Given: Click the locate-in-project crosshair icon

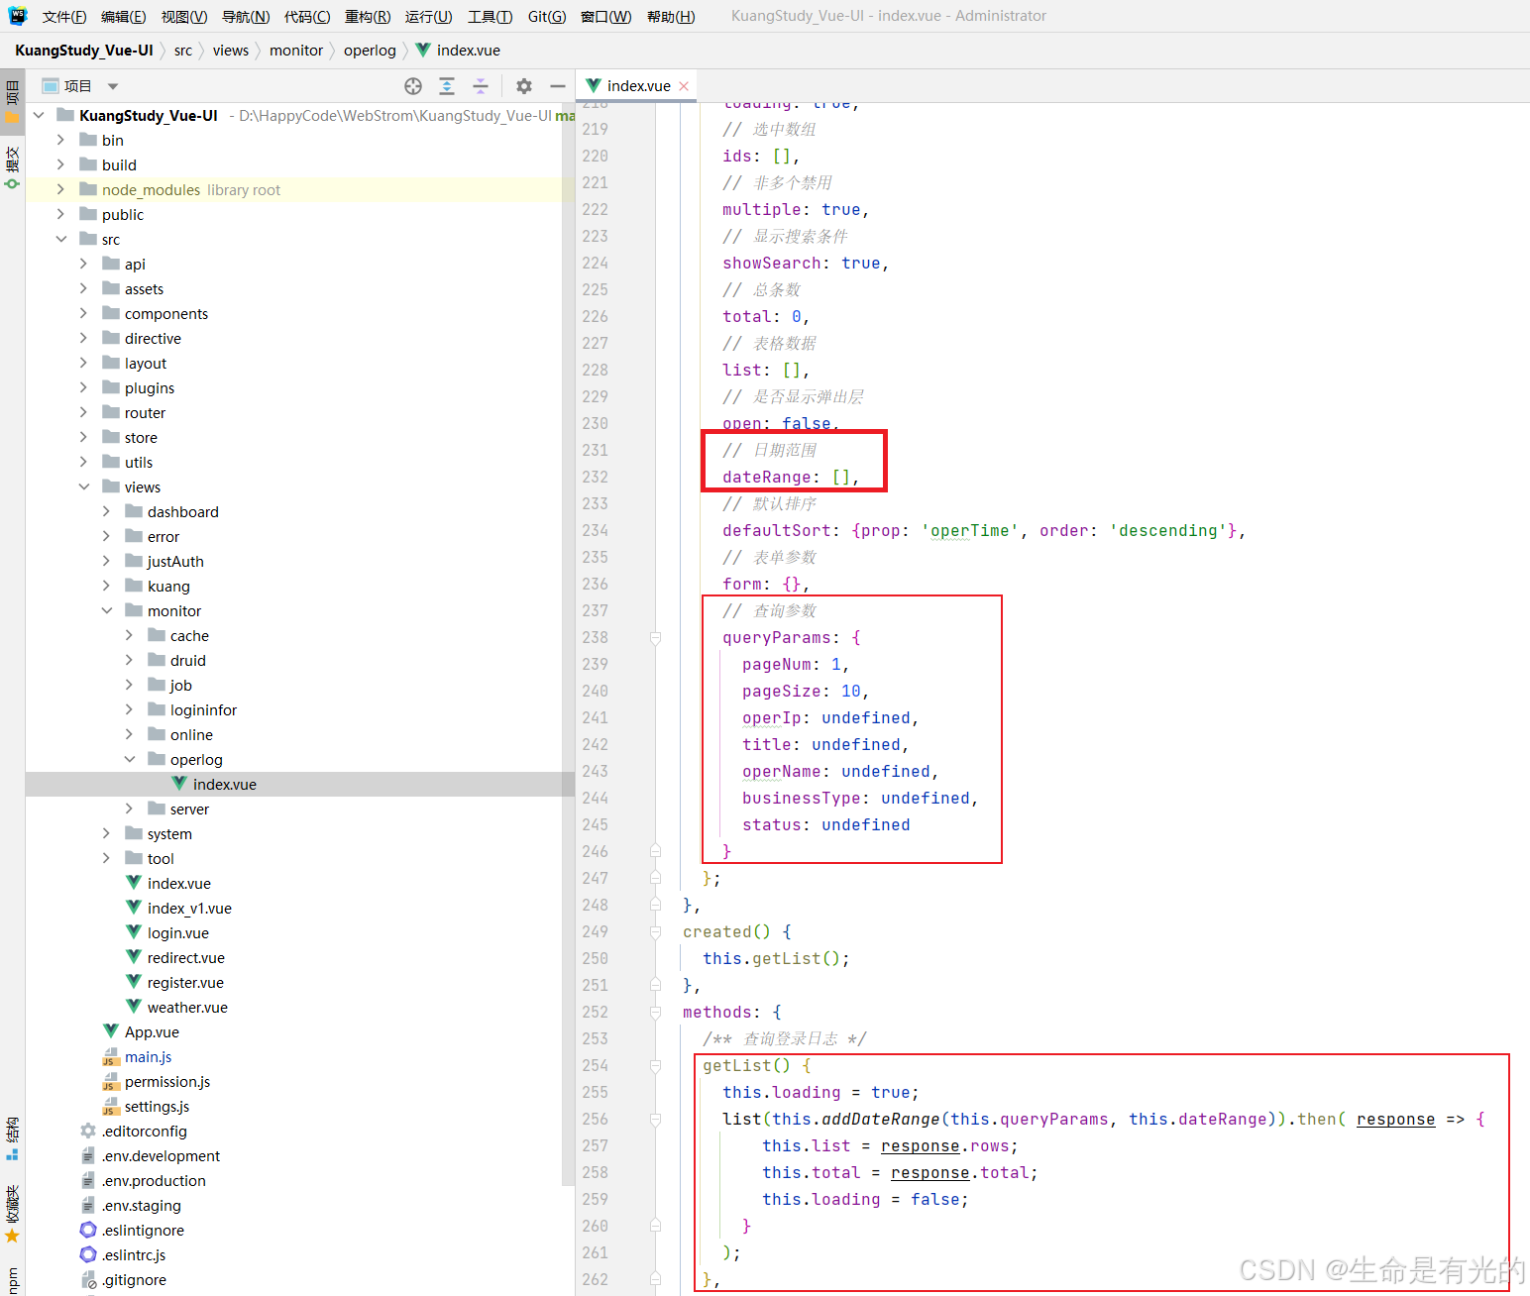Looking at the screenshot, I should click(x=413, y=86).
